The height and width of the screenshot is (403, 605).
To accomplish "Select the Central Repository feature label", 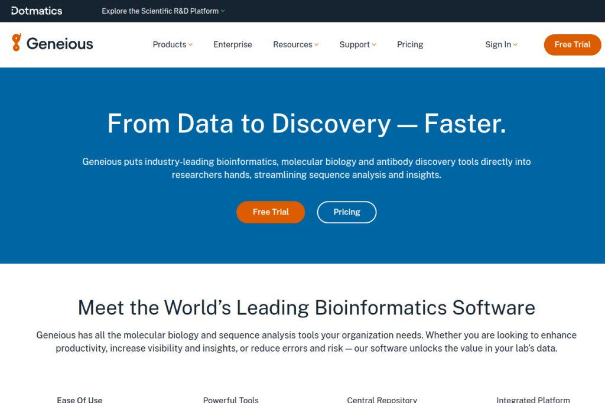I will (382, 400).
